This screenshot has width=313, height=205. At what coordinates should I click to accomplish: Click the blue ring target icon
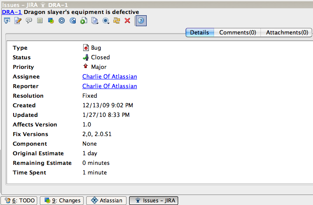(62, 20)
